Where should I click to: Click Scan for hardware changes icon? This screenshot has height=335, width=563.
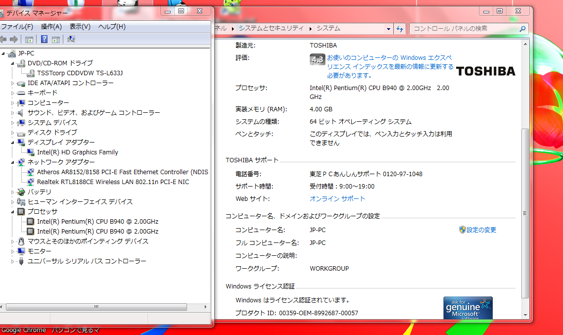tap(71, 39)
